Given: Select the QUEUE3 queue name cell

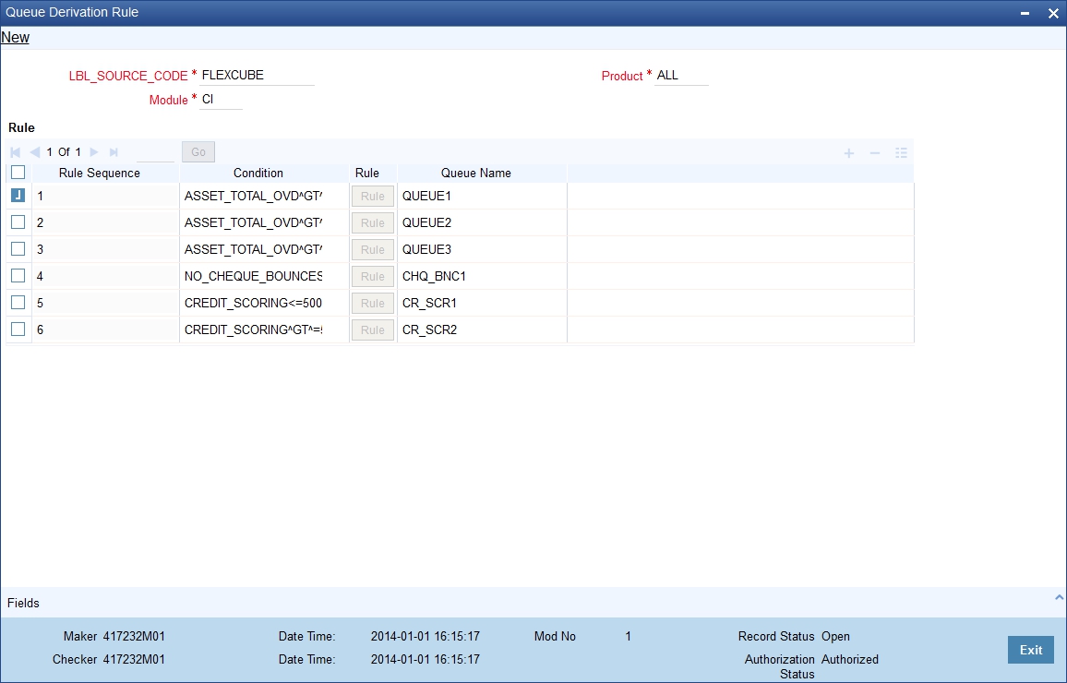Looking at the screenshot, I should (482, 249).
